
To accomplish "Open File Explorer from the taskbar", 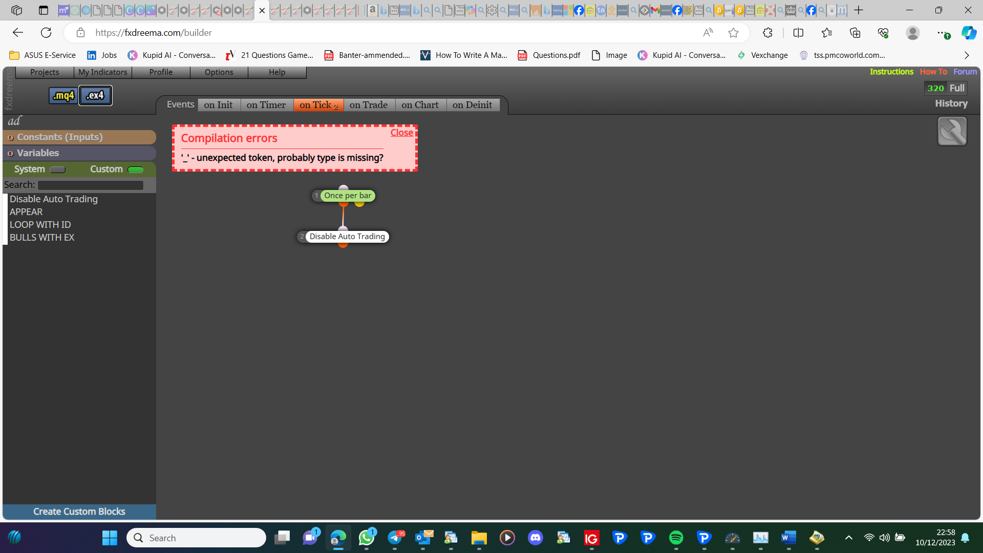I will tap(479, 538).
